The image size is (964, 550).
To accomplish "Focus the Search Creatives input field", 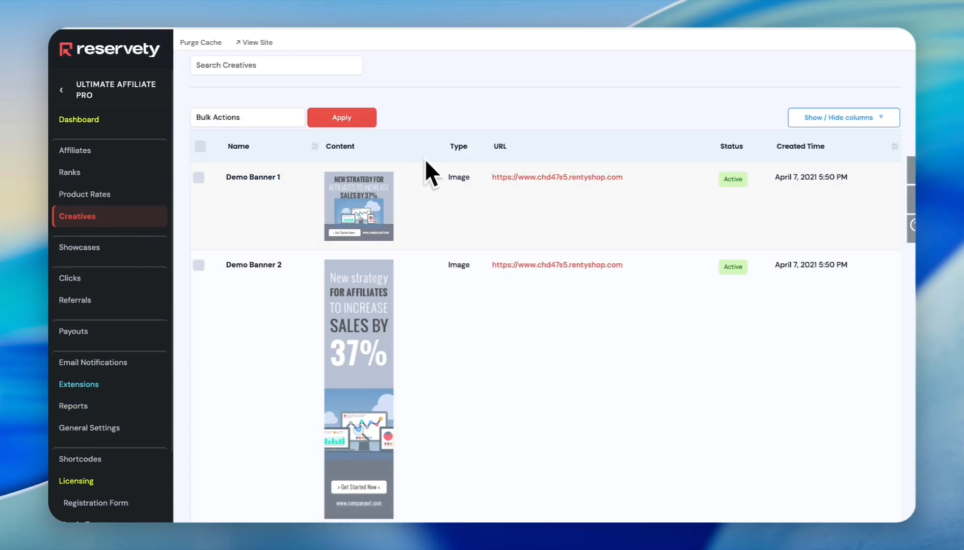I will [276, 65].
